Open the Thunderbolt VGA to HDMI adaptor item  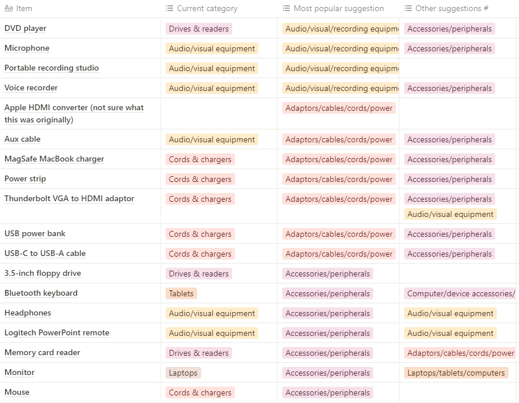(69, 199)
